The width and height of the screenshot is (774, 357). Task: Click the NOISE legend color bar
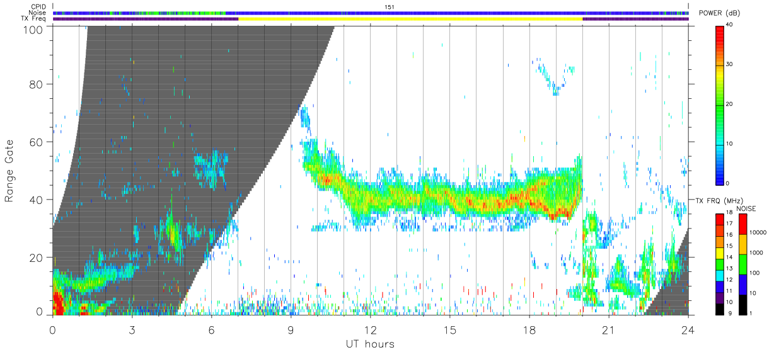tap(742, 264)
